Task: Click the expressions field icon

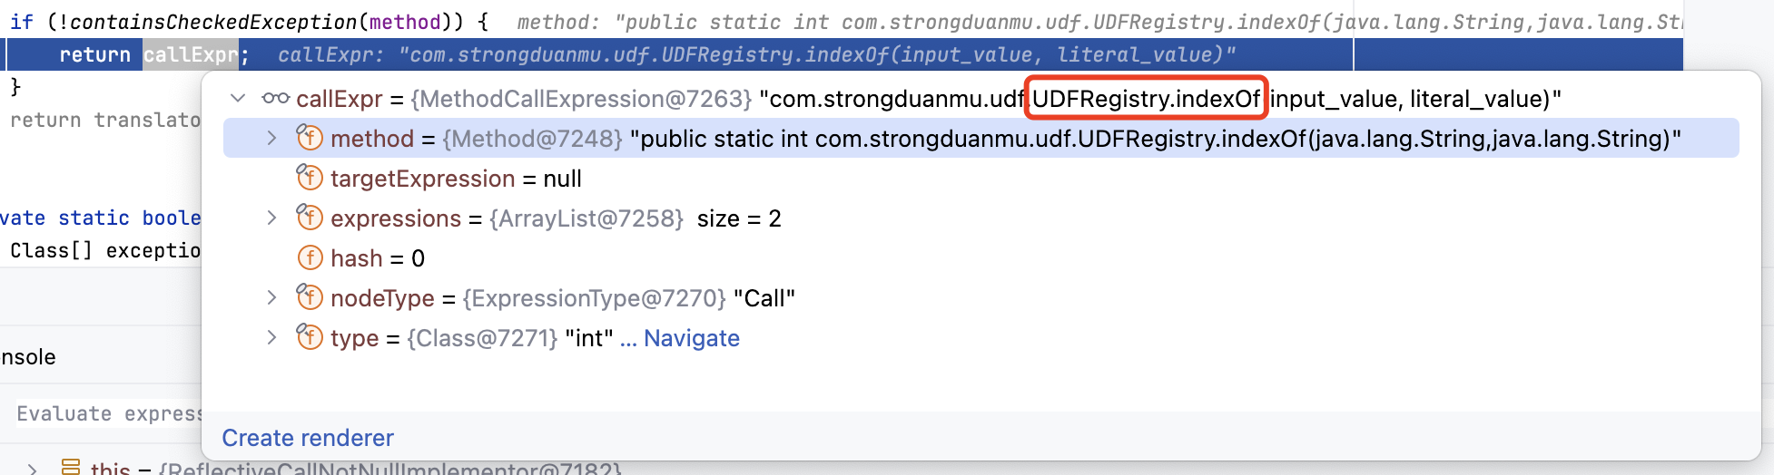Action: click(x=310, y=218)
